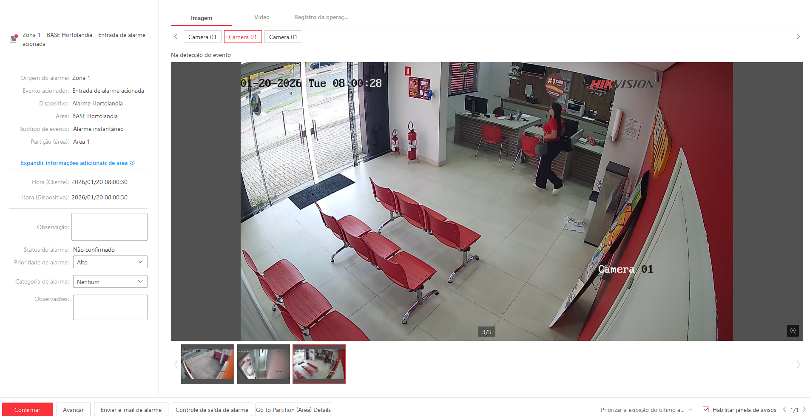810x420 pixels.
Task: Select the first outdoor camera thumbnail
Action: pyautogui.click(x=207, y=364)
